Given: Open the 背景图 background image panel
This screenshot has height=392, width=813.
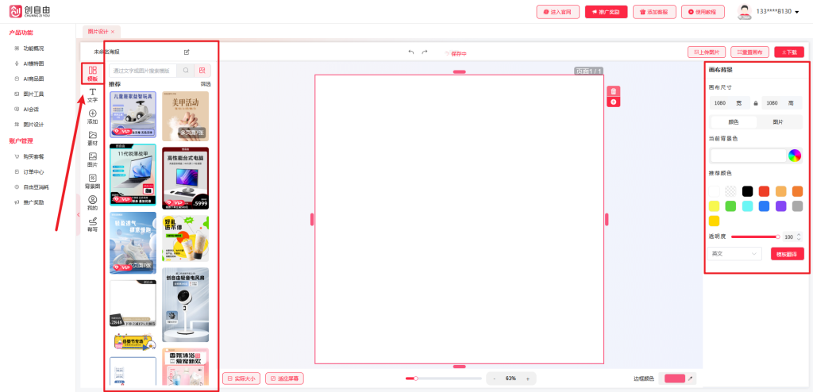Looking at the screenshot, I should tap(92, 181).
